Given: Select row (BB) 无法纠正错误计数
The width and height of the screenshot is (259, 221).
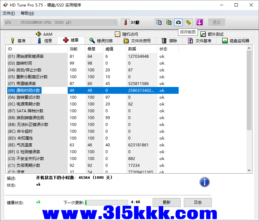Looking at the screenshot, I should [93, 124].
